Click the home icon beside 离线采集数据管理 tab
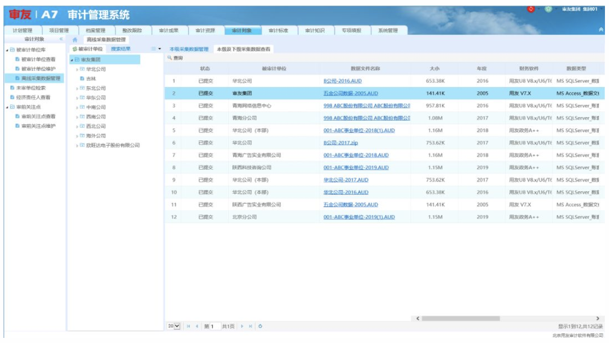609x343 pixels. point(75,40)
